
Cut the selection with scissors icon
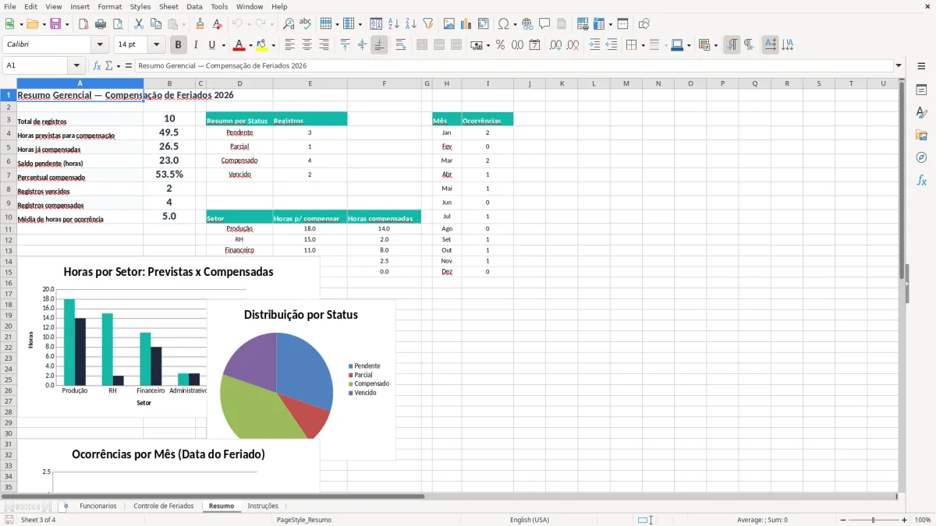click(139, 24)
